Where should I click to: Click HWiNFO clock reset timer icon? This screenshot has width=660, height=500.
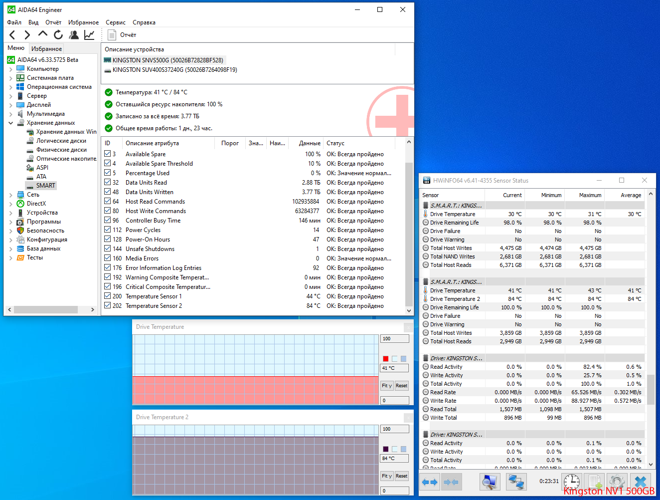click(x=572, y=482)
